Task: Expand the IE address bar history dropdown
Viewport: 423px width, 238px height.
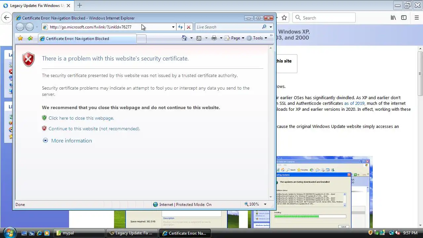Action: coord(173,27)
